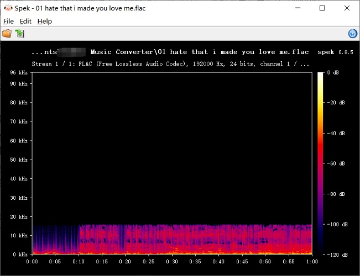
Task: Save spectrogram using the green arrow icon
Action: (20, 34)
